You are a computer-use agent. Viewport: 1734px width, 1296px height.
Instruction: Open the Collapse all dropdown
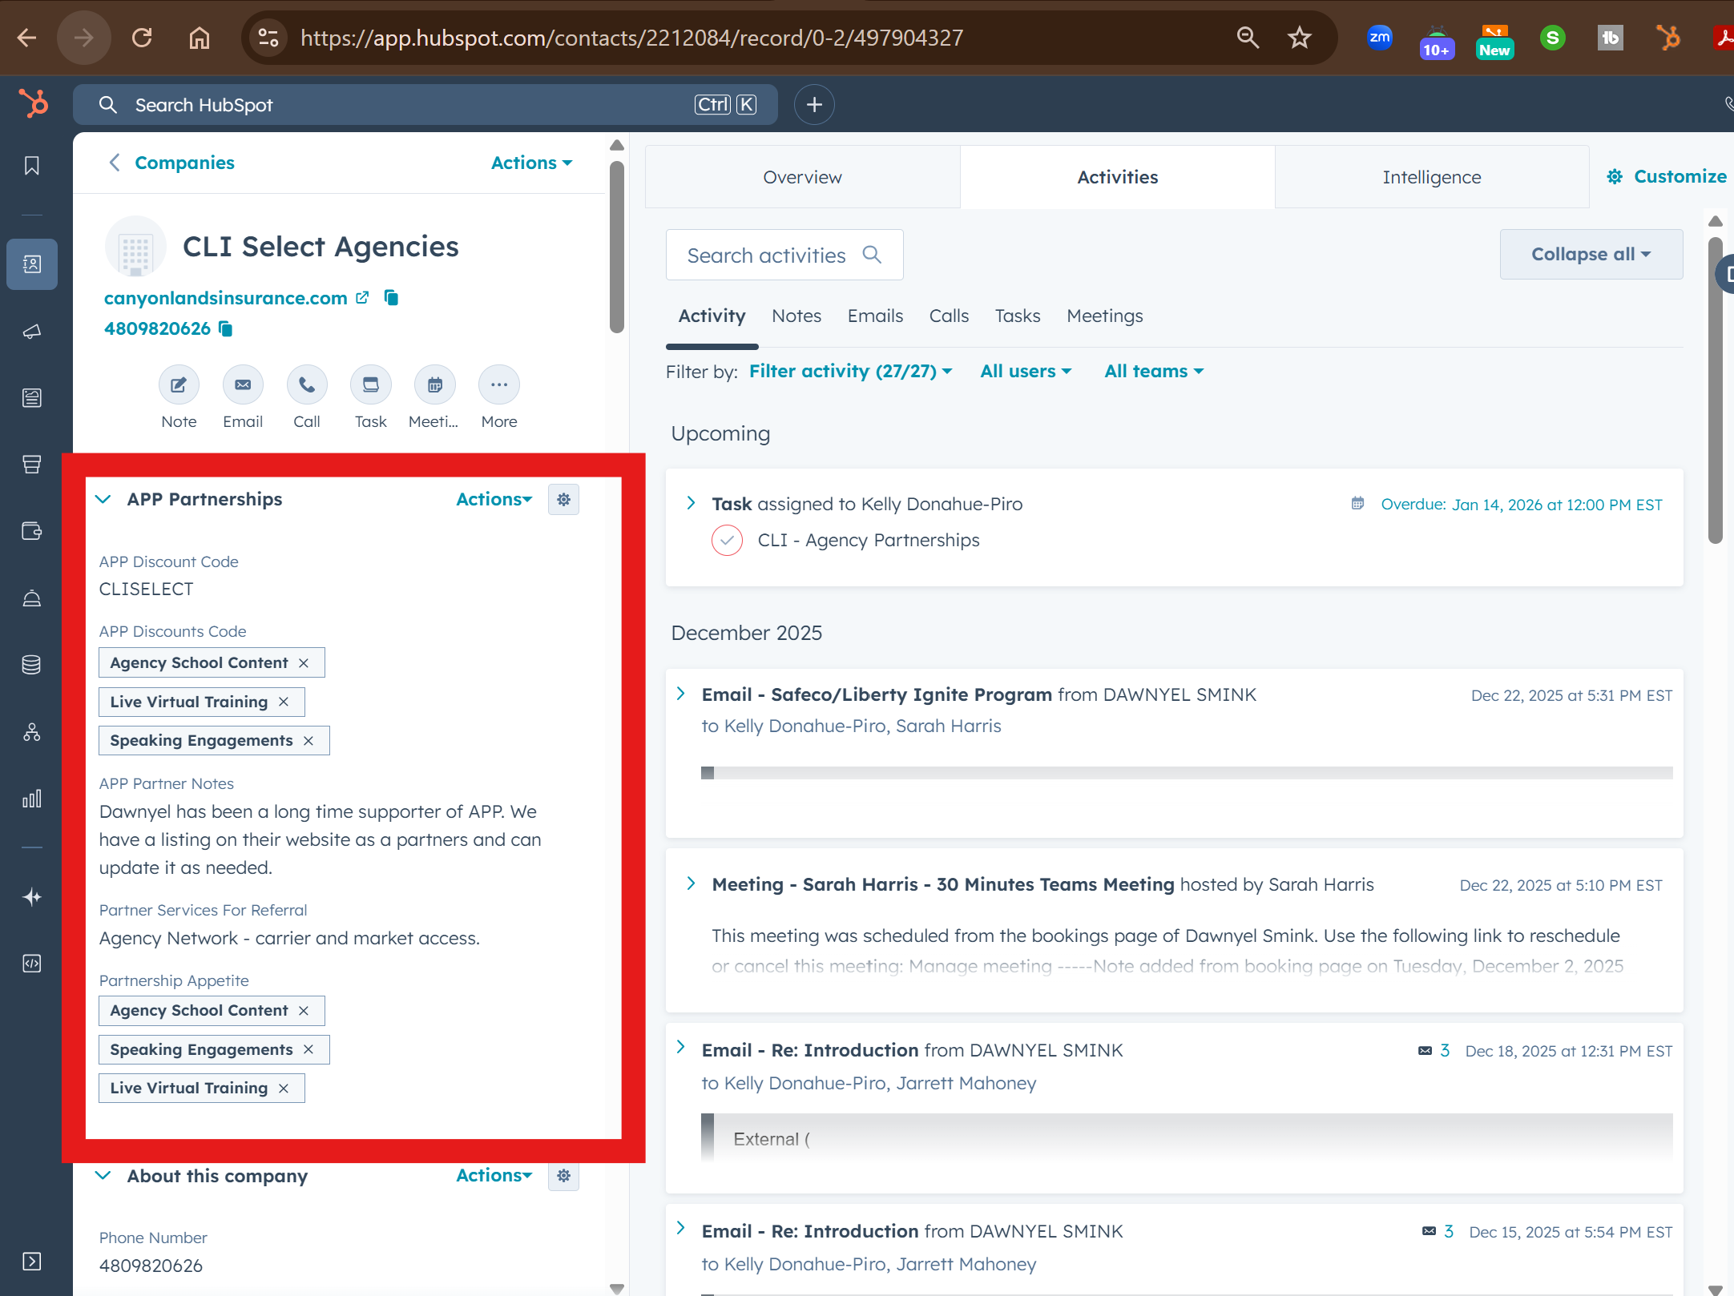click(x=1591, y=255)
